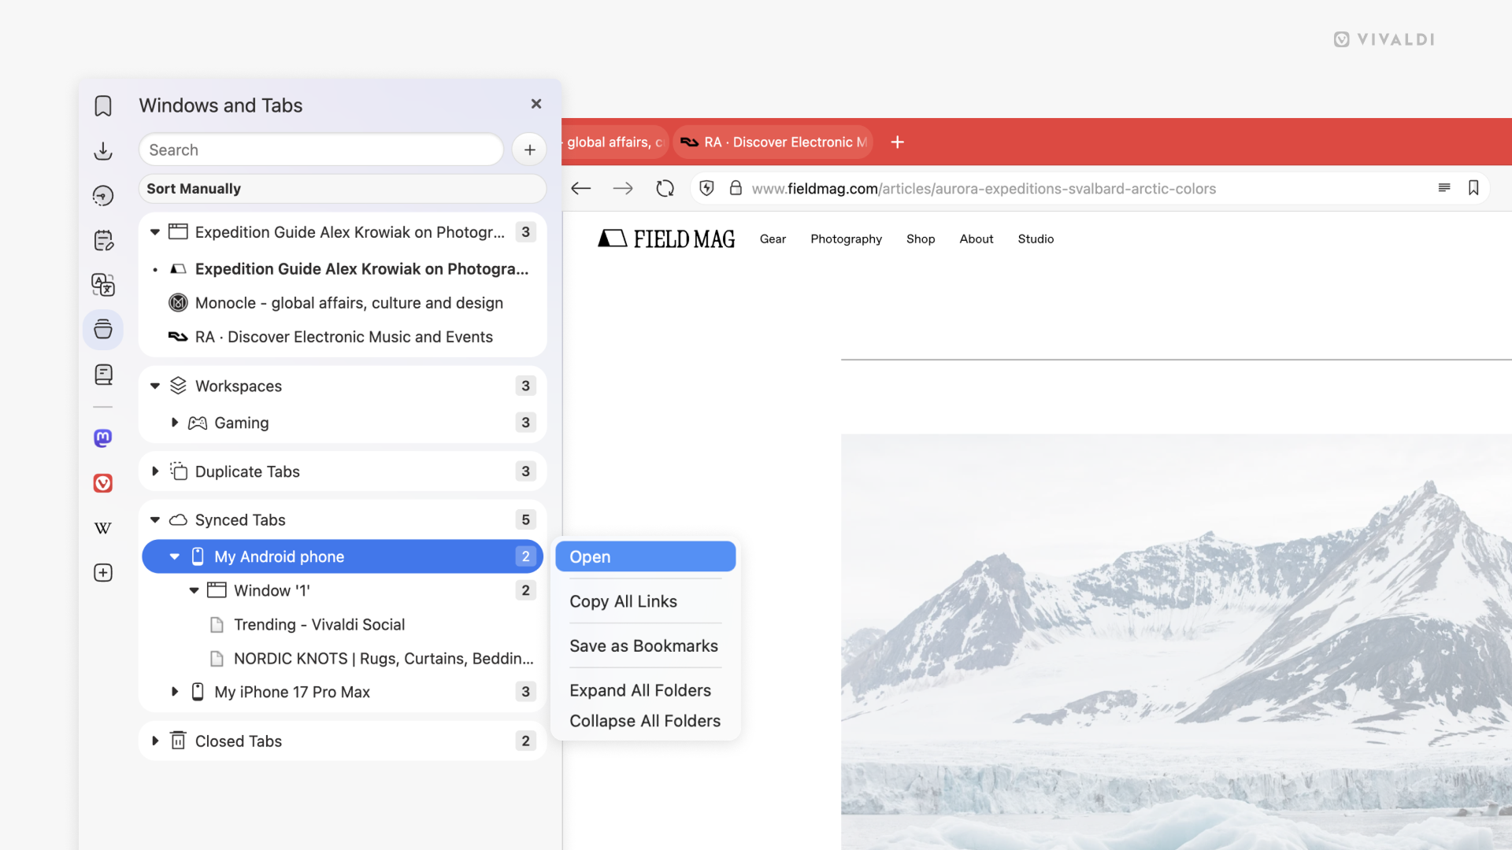Bookmark the current page

click(1473, 188)
